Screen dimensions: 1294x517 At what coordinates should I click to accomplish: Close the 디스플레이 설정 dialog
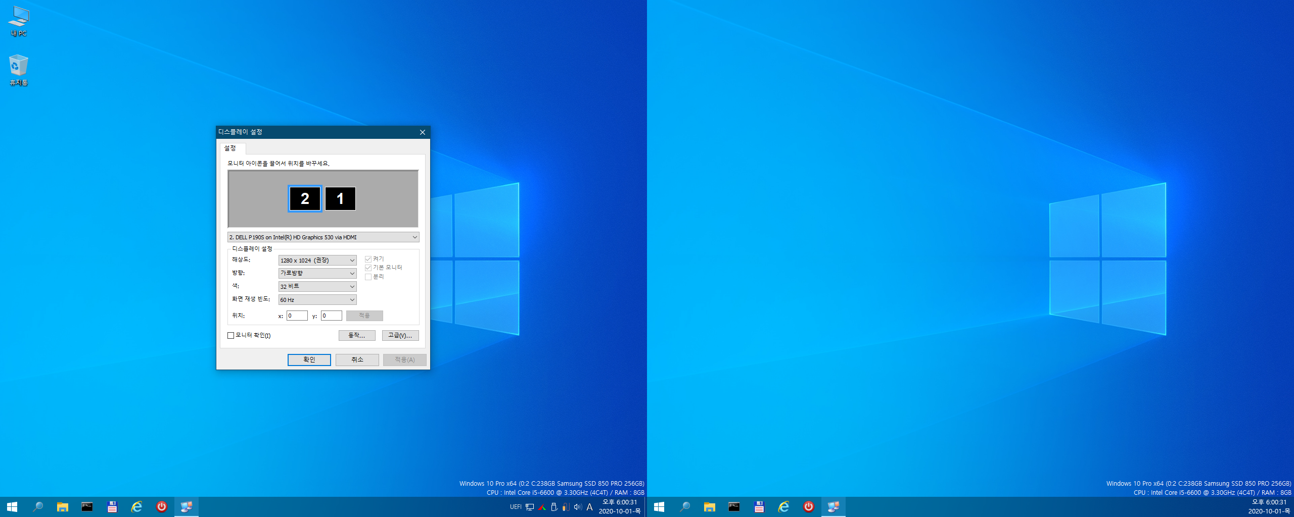(x=423, y=132)
